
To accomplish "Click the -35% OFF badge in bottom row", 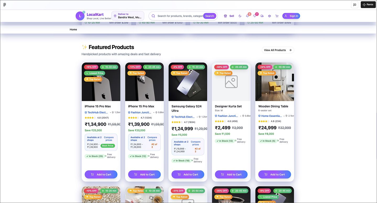I will click(222, 191).
